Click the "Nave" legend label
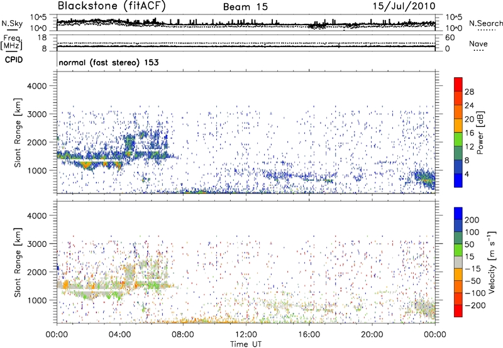Screen dimensions: 503x348 (478, 43)
